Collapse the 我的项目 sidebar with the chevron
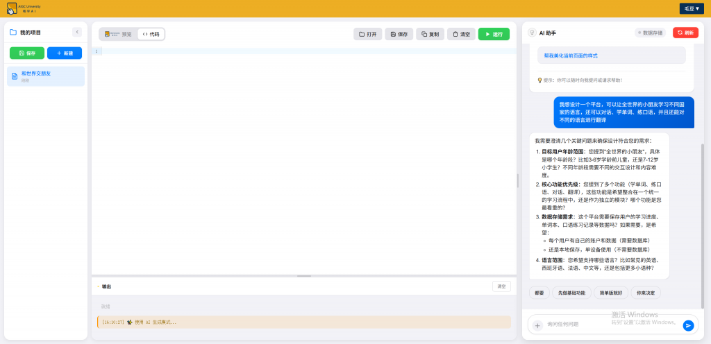The image size is (711, 344). point(76,32)
